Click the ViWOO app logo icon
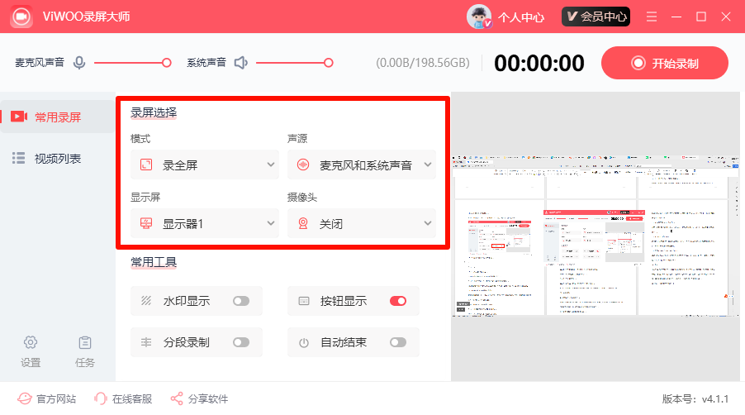 tap(21, 17)
